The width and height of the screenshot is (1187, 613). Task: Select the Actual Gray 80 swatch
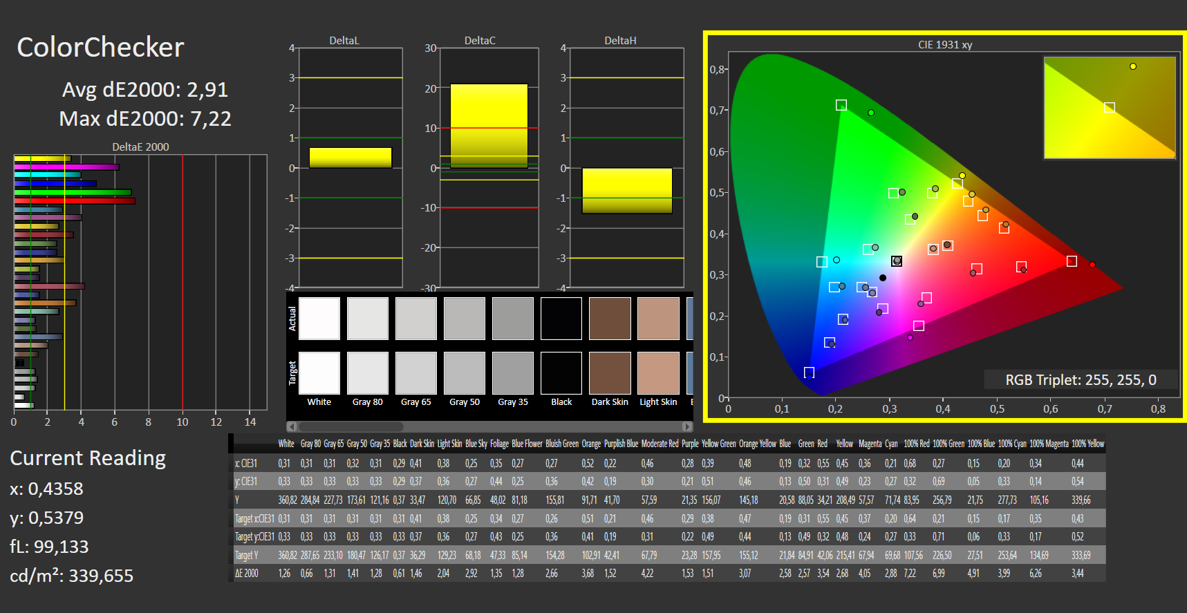pos(368,319)
